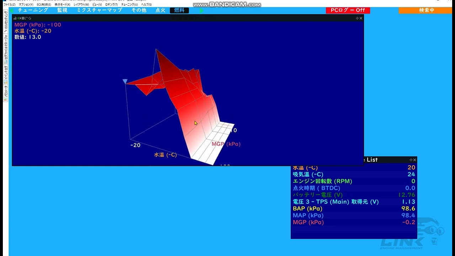Click the stop square in 3D view toolbar
The image size is (455, 256).
[23, 18]
